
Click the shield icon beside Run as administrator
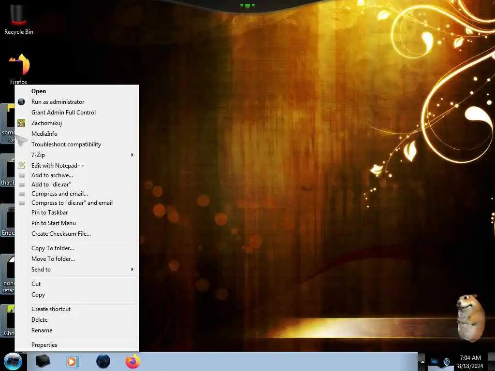click(x=21, y=102)
